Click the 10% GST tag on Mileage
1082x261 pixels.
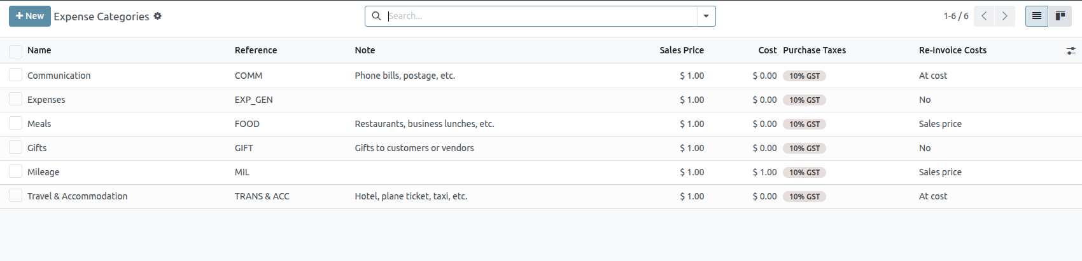[804, 173]
